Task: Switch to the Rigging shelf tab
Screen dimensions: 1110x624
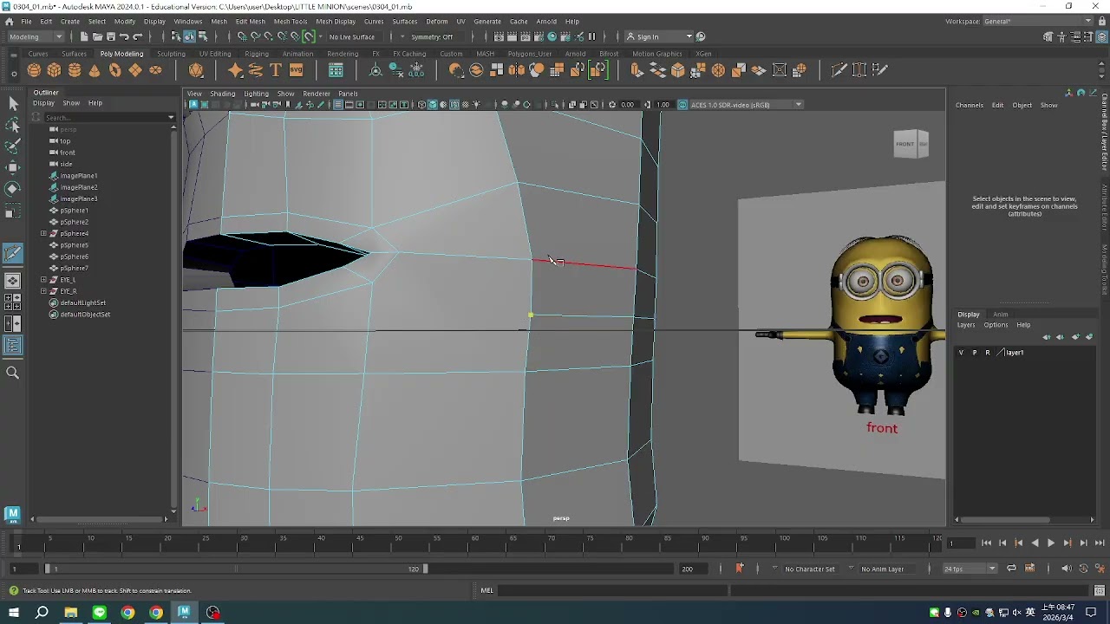Action: pyautogui.click(x=257, y=54)
